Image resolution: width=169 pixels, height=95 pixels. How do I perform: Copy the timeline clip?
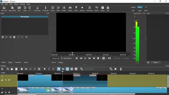[x=12, y=69]
